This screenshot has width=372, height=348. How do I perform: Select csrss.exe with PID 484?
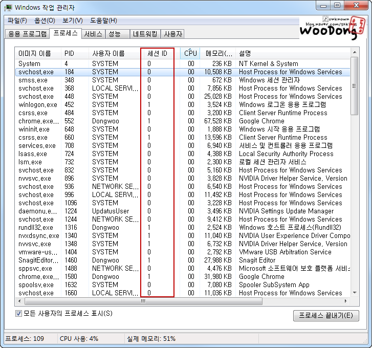point(183,113)
